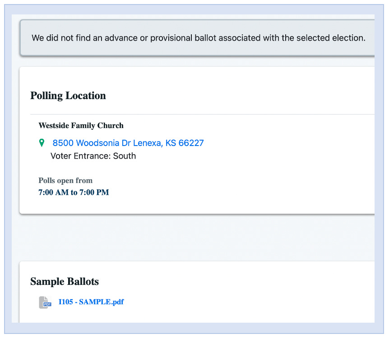The height and width of the screenshot is (338, 389).
Task: Select the Westside Family Church name
Action: tap(81, 125)
